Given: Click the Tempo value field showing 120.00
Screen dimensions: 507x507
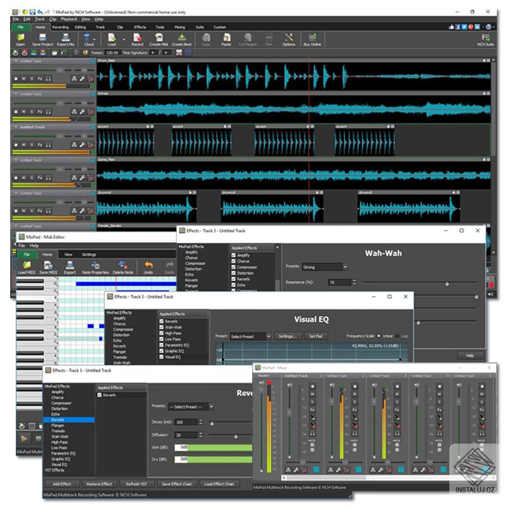Looking at the screenshot, I should click(x=113, y=53).
